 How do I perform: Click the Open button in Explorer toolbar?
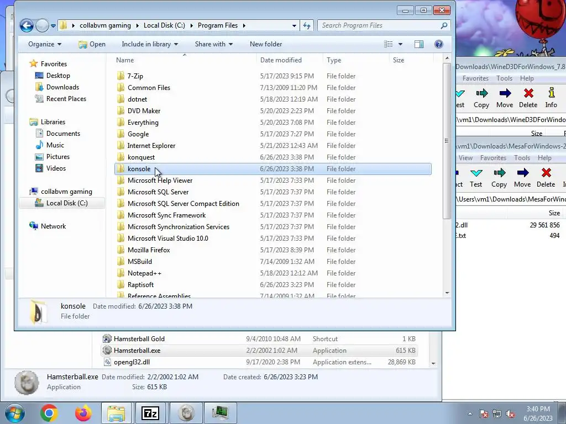92,44
